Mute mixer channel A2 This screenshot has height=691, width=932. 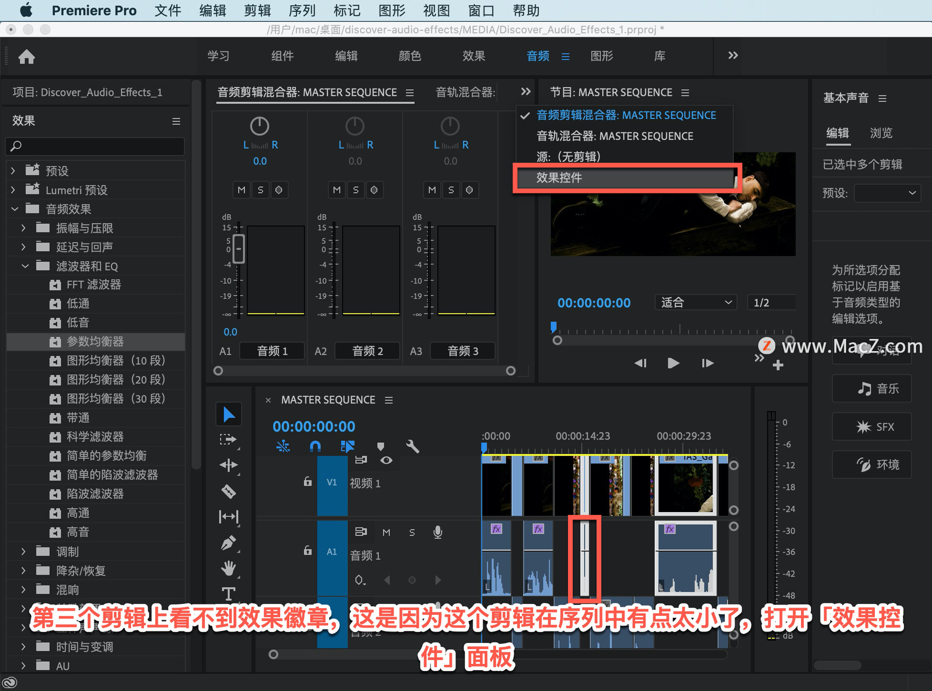(x=336, y=190)
